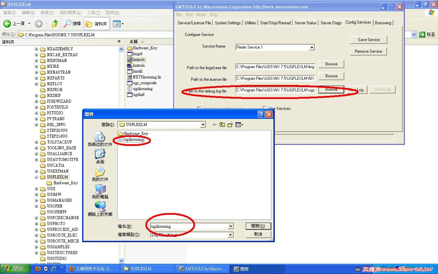
Task: Open the 工具 menu in Explorer
Action: click(93, 13)
